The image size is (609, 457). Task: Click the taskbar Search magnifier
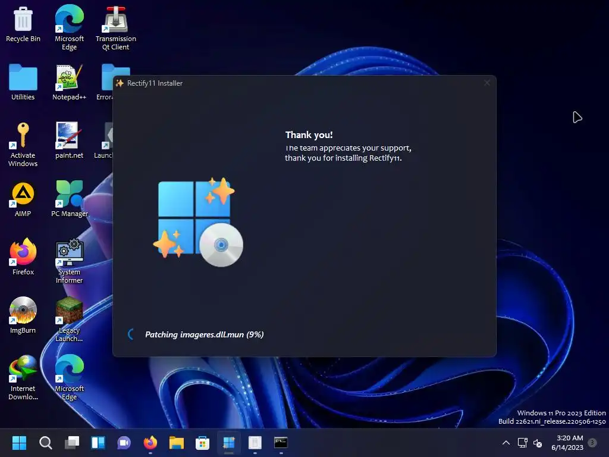click(x=45, y=442)
